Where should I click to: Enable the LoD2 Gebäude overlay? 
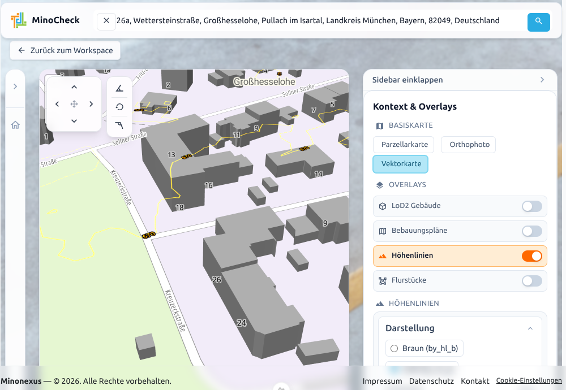531,206
